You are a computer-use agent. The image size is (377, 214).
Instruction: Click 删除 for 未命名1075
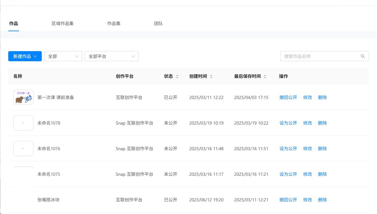coord(322,174)
